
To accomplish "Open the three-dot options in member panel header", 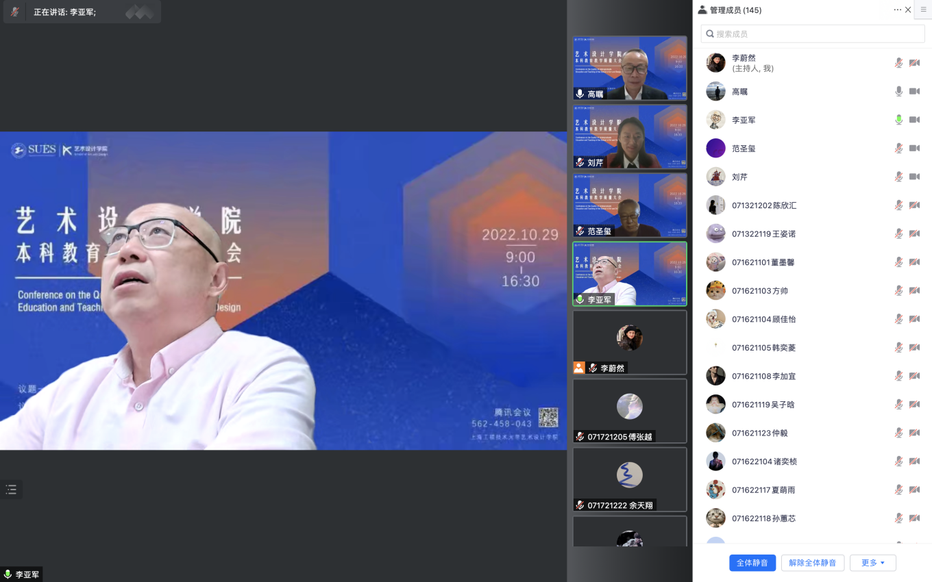I will pos(898,10).
